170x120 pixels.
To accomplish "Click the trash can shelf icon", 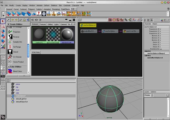I will coord(168,9).
